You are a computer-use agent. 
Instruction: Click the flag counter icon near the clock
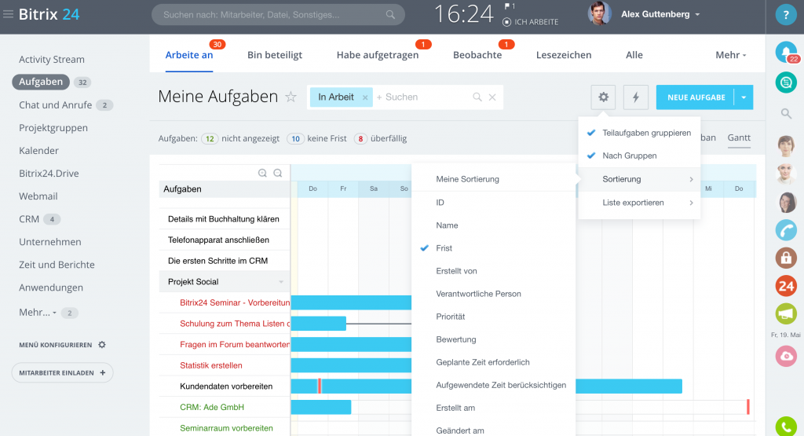point(510,6)
